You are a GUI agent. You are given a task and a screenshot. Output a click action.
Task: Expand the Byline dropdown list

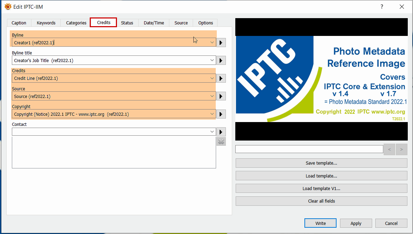point(212,43)
